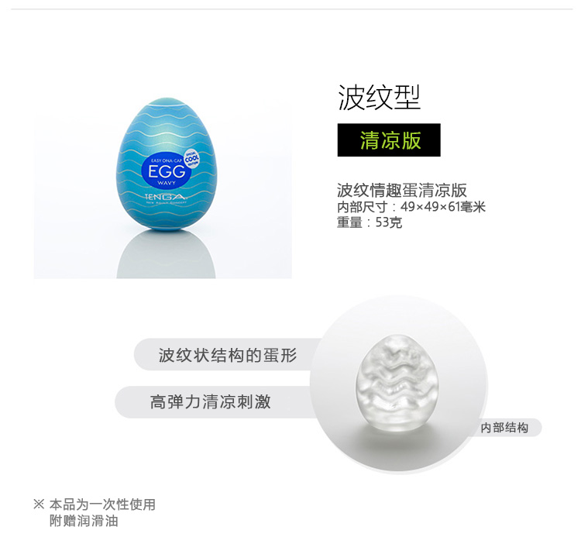Click the 附赠润滑油 note text
The height and width of the screenshot is (544, 581).
pyautogui.click(x=84, y=521)
